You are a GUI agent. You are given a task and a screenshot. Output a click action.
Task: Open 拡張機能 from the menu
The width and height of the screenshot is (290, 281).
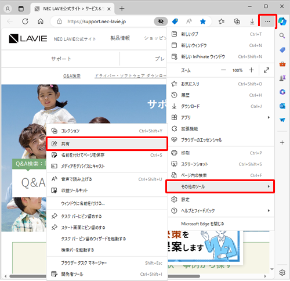[220, 129]
